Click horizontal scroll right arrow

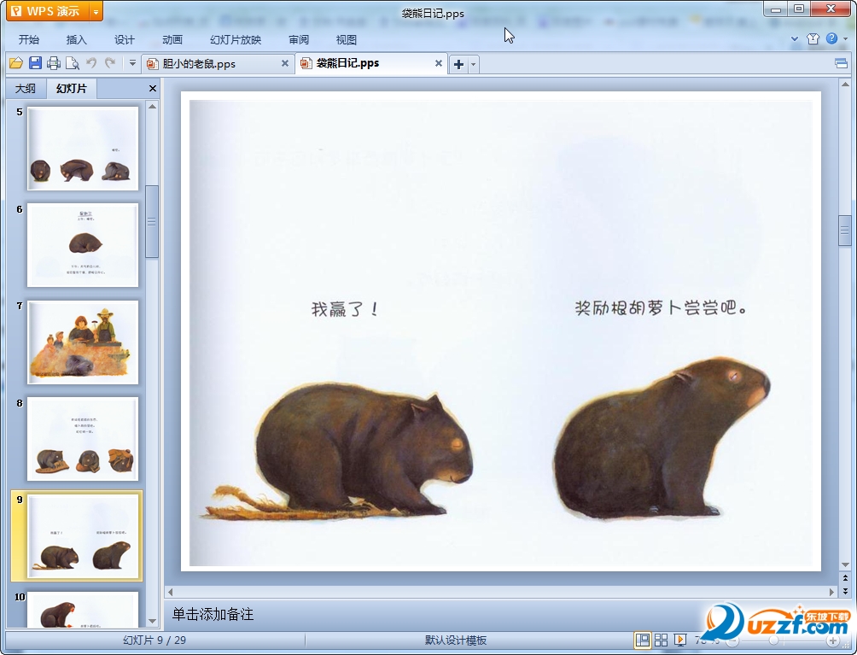(831, 592)
